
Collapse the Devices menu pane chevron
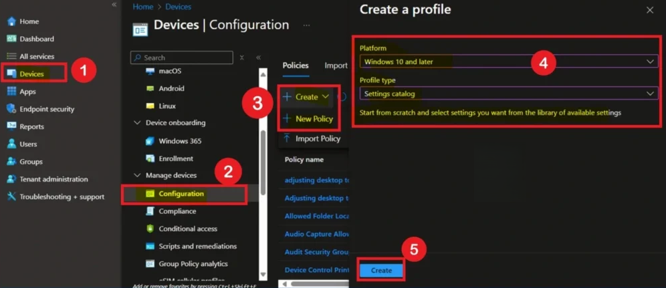(x=258, y=57)
